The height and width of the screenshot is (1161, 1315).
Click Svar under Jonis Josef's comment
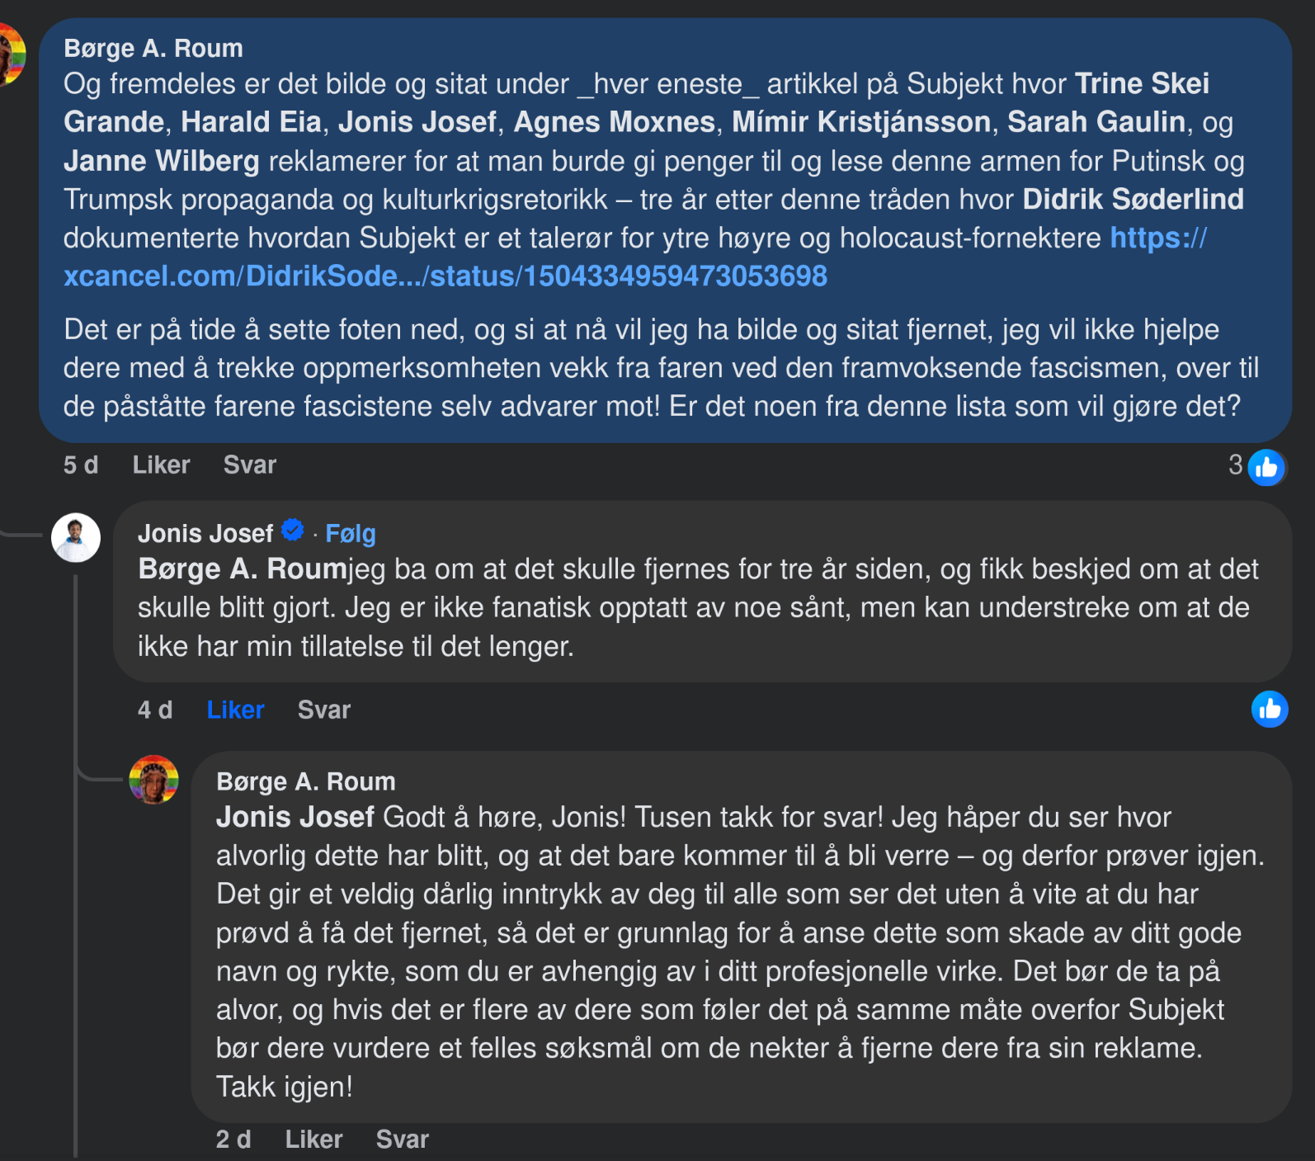click(324, 710)
